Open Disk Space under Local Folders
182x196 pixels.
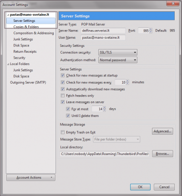[21, 76]
